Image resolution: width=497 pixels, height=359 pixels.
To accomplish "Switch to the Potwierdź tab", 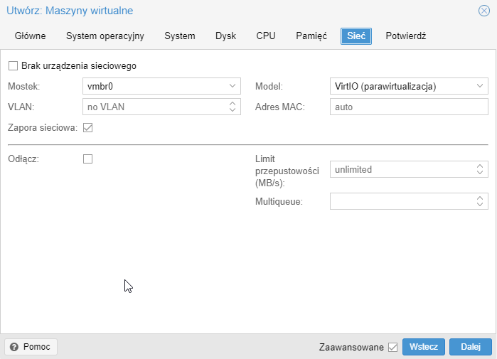I will tap(405, 36).
